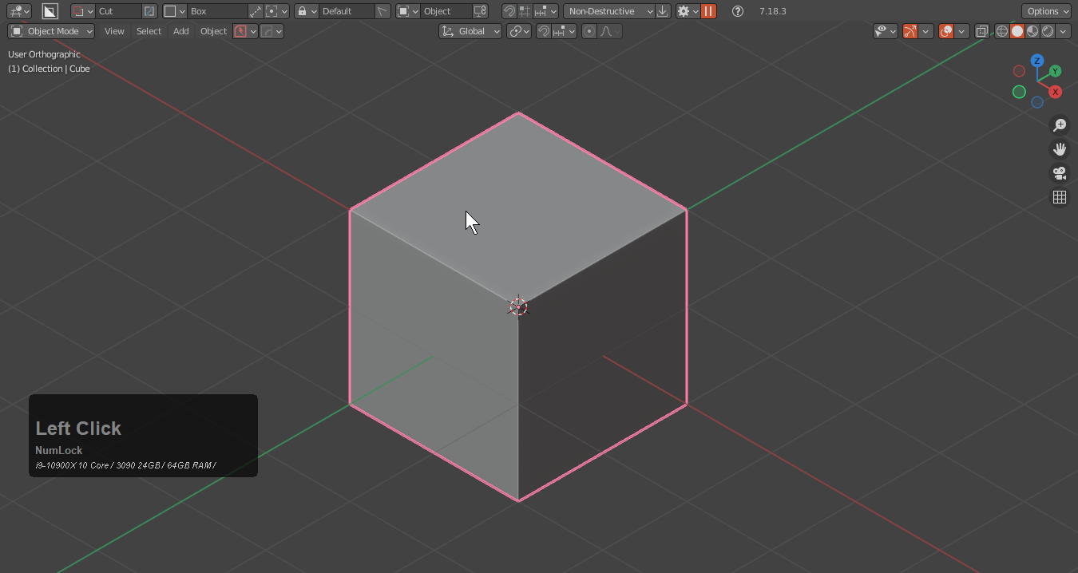Toggle the camera view icon
1078x573 pixels.
pyautogui.click(x=1060, y=173)
